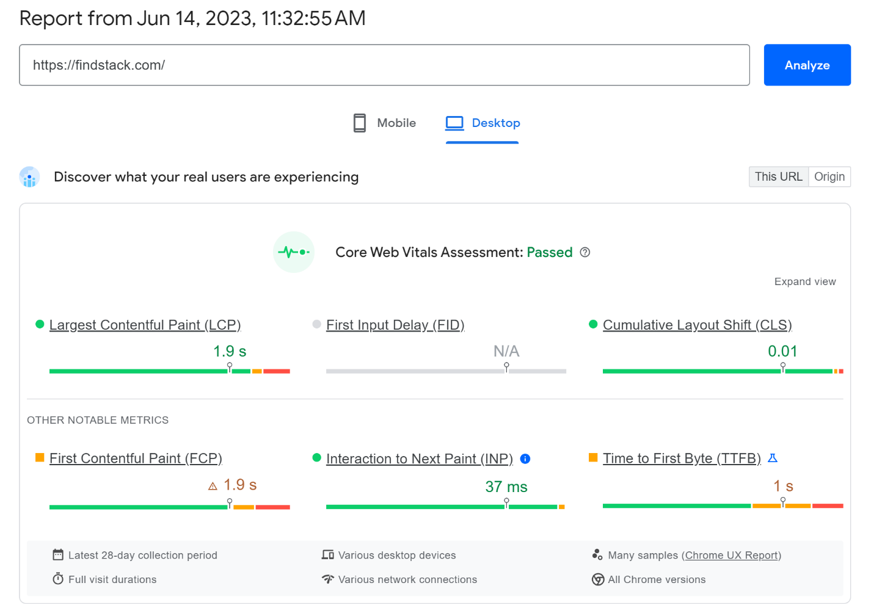Open Cumulative Layout Shift (CLS) link
Image resolution: width=871 pixels, height=616 pixels.
pos(698,325)
